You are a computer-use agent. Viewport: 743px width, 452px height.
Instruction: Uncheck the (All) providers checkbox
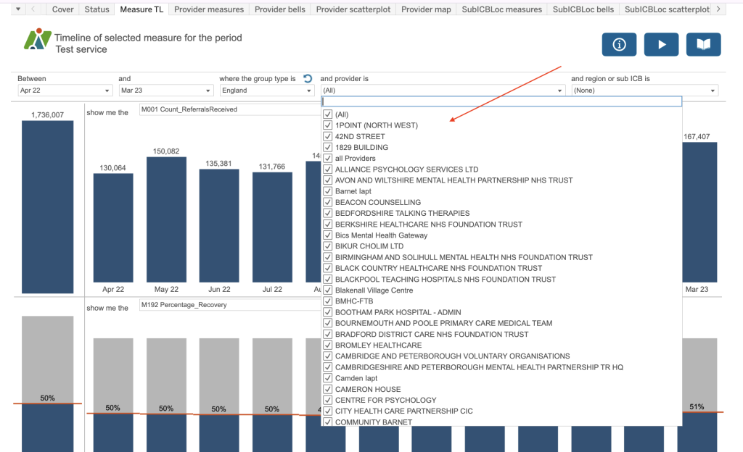[x=328, y=114]
